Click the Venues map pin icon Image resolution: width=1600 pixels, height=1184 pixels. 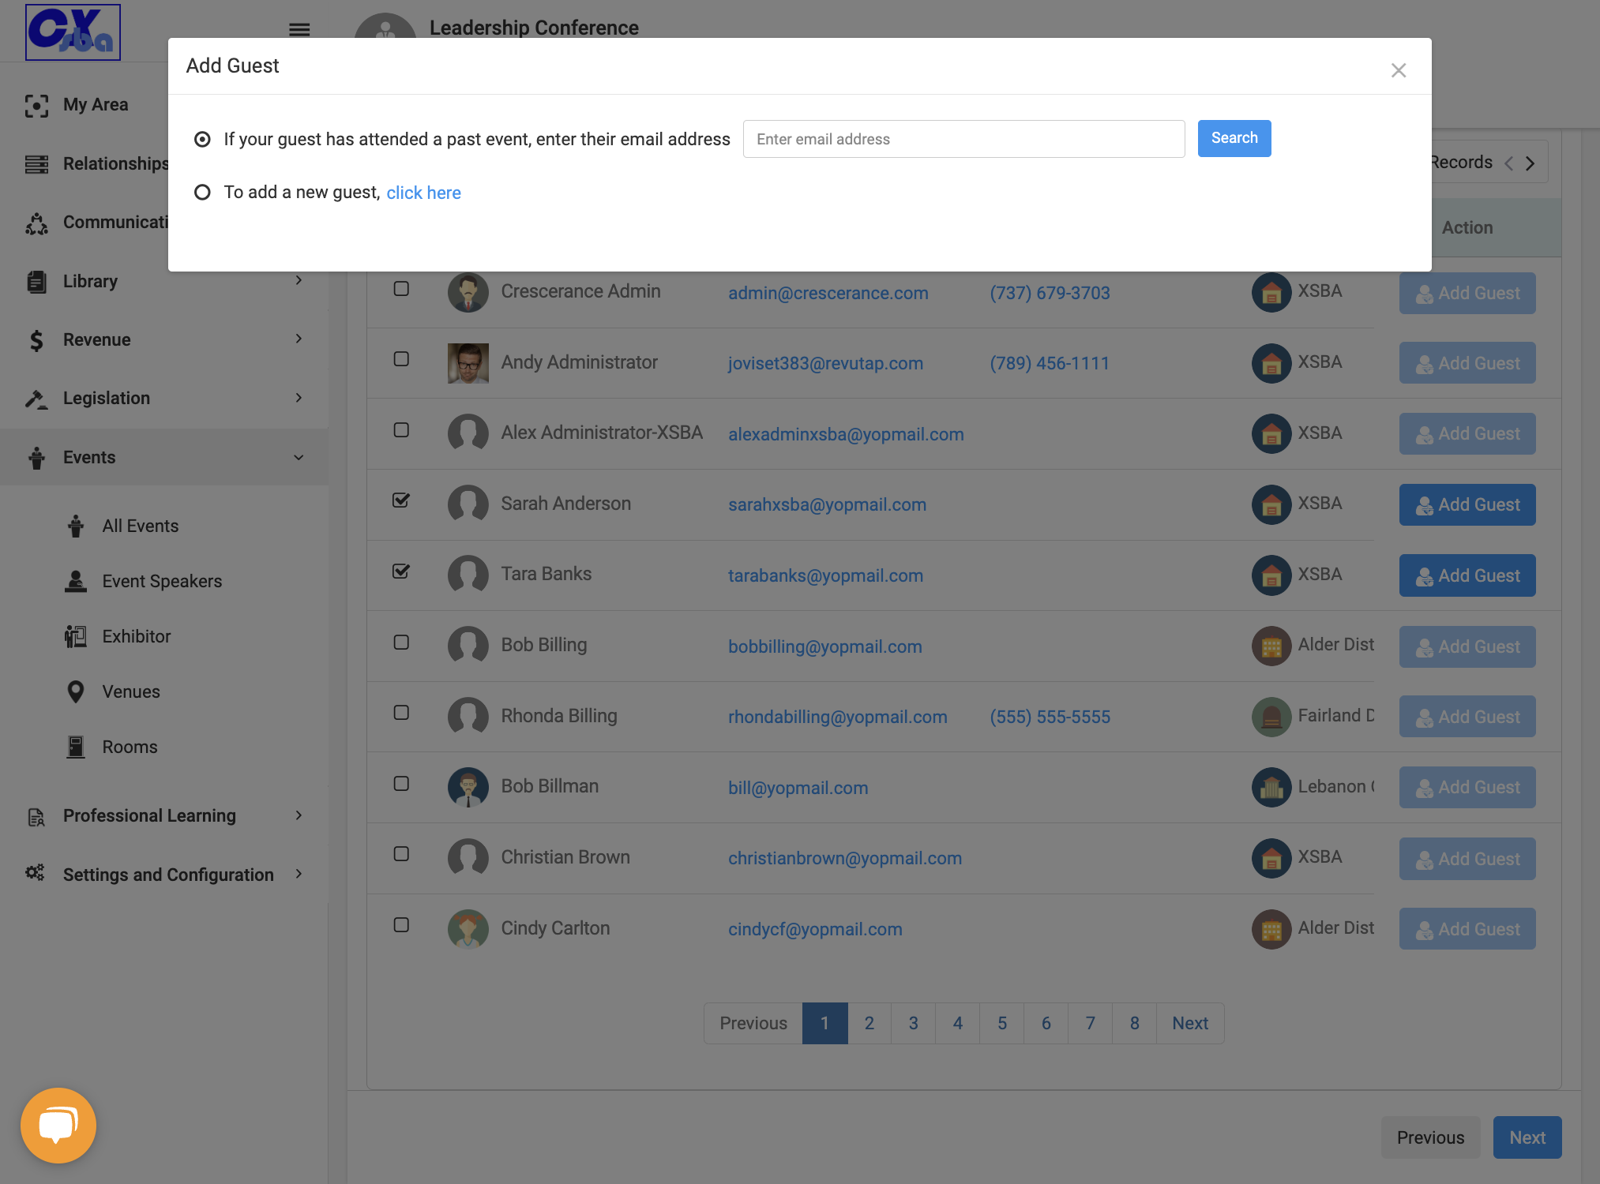pyautogui.click(x=76, y=692)
